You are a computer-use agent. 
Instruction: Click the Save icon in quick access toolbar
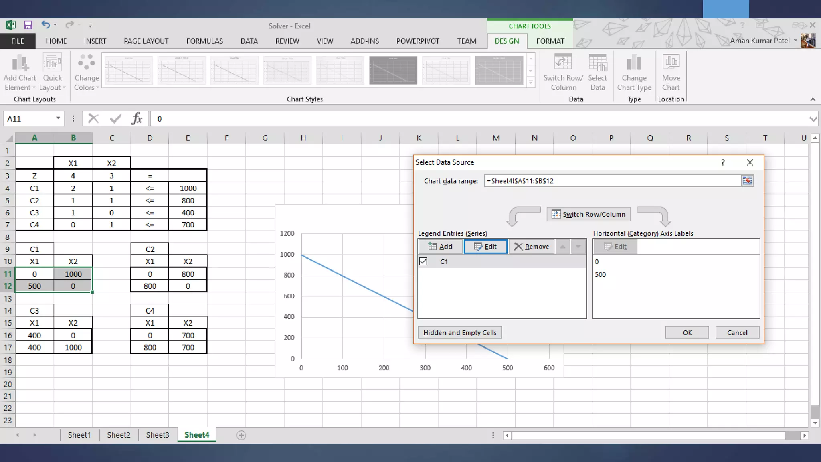point(28,26)
